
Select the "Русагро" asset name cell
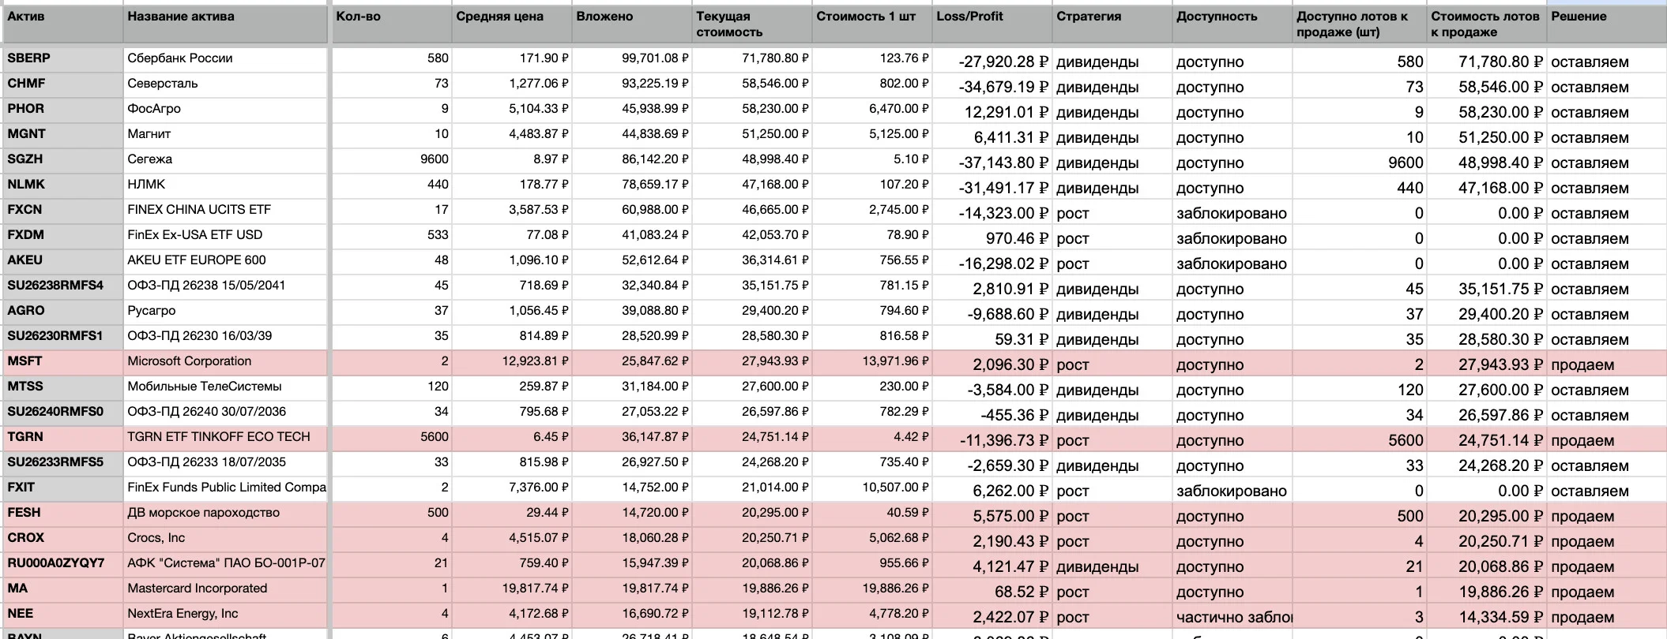pyautogui.click(x=225, y=312)
